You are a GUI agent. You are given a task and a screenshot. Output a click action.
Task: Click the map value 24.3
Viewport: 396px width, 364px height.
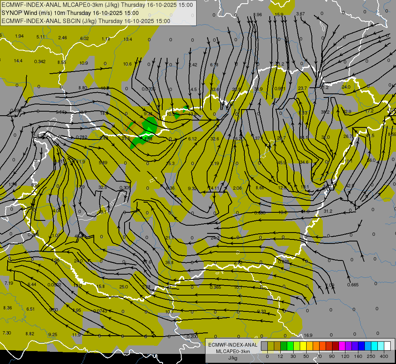point(215,238)
